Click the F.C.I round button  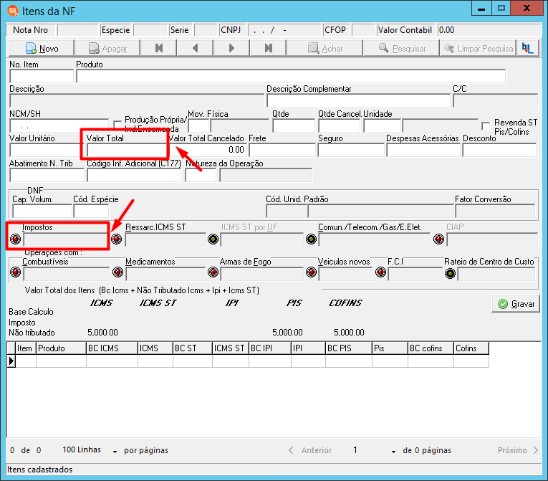pos(380,272)
